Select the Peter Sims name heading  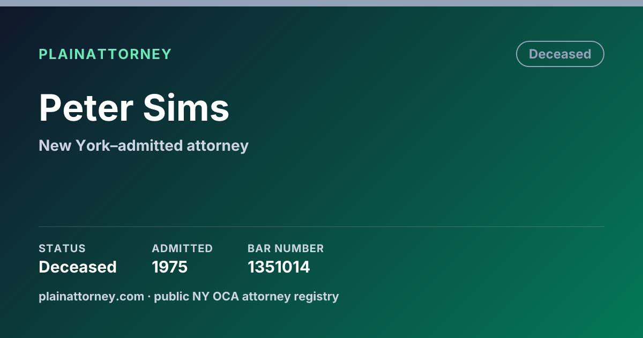134,108
